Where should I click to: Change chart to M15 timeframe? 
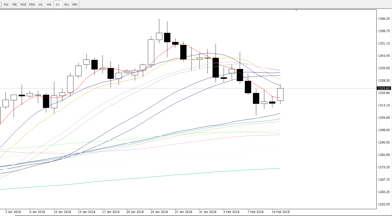click(x=23, y=5)
